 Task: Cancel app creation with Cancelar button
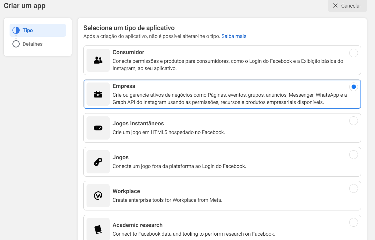(347, 6)
